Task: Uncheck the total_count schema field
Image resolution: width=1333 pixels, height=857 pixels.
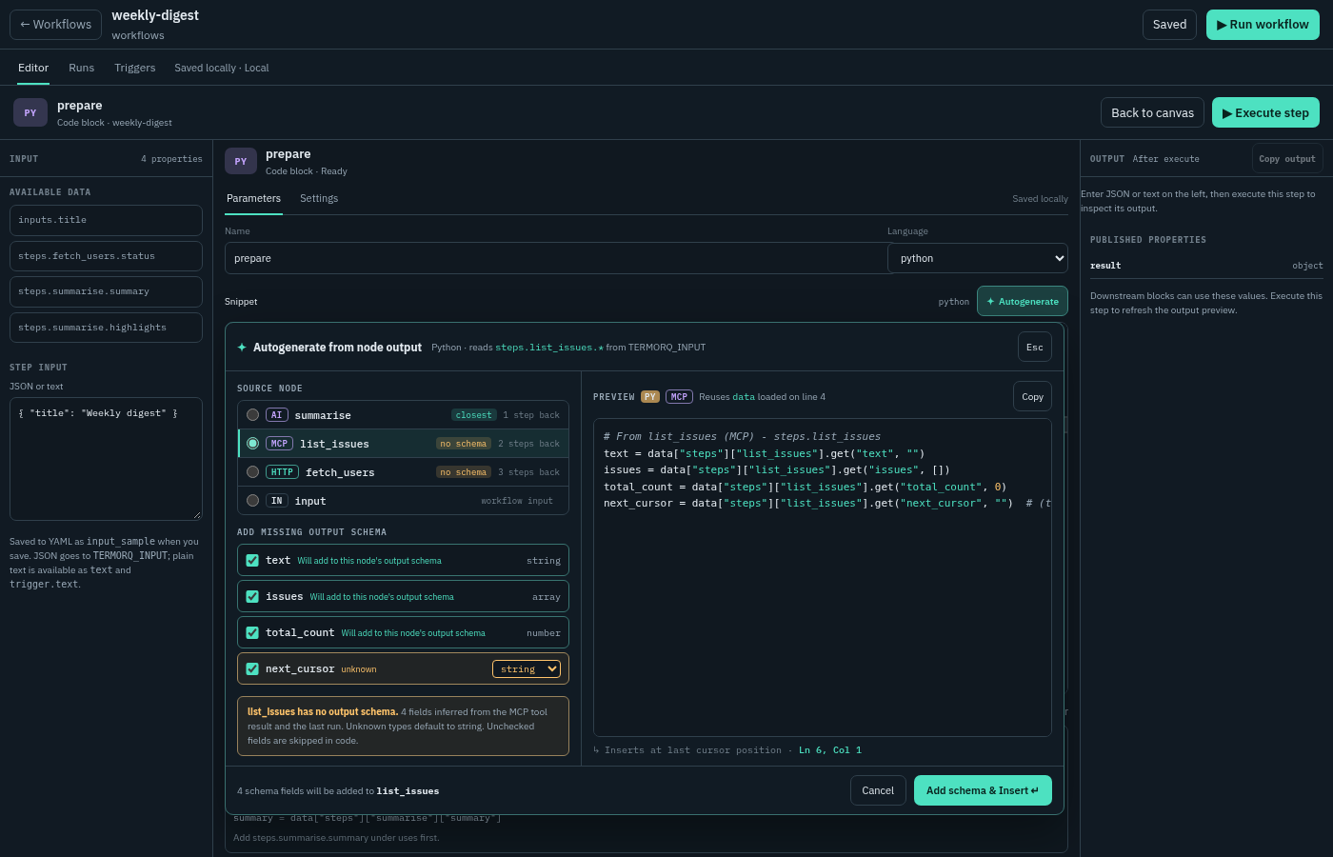Action: coord(252,633)
